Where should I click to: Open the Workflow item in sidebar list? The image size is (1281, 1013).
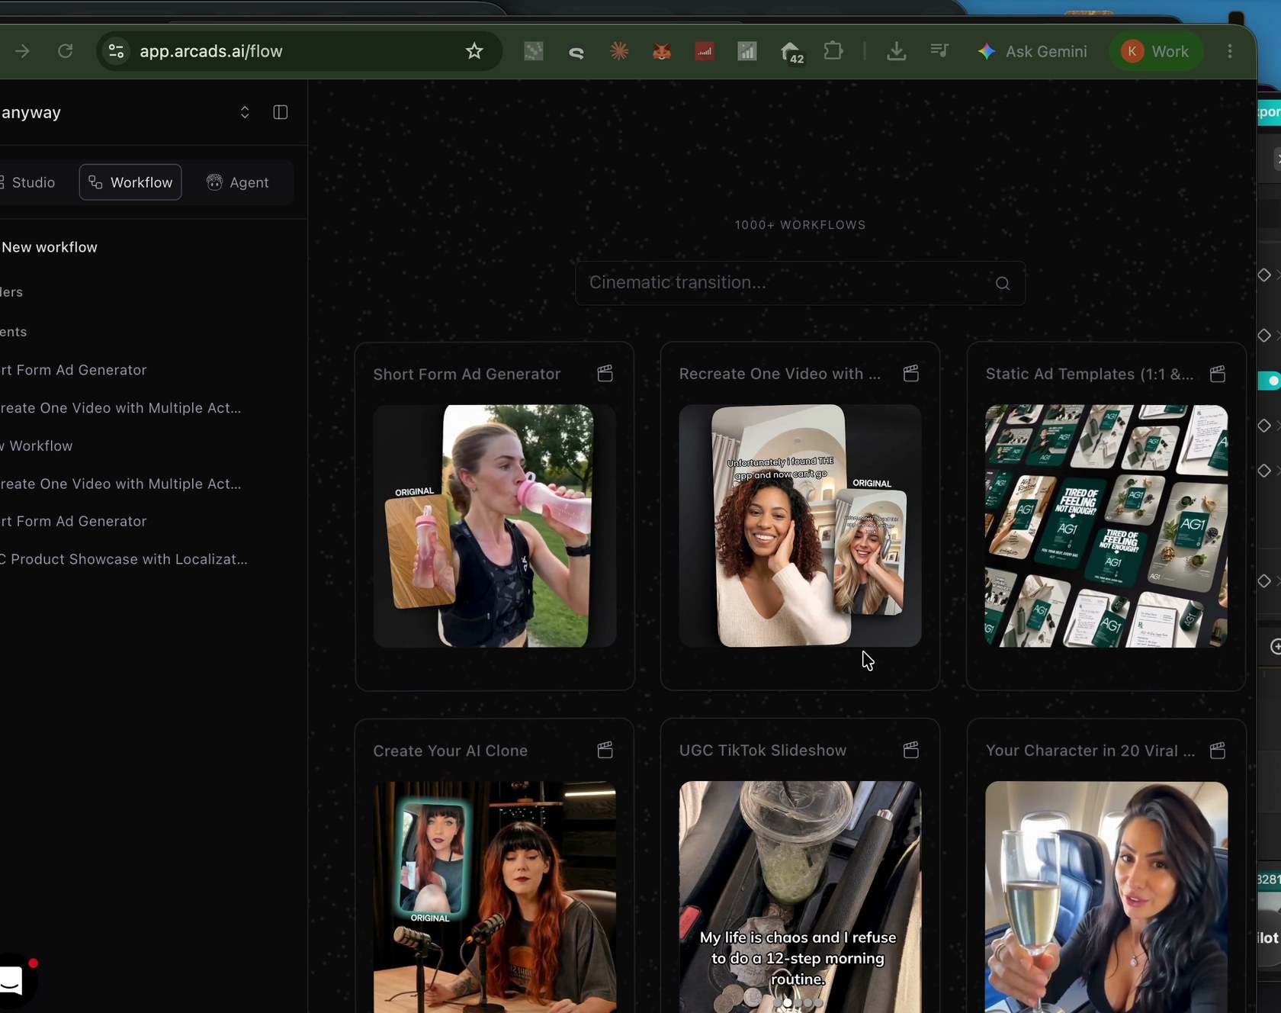coord(37,445)
